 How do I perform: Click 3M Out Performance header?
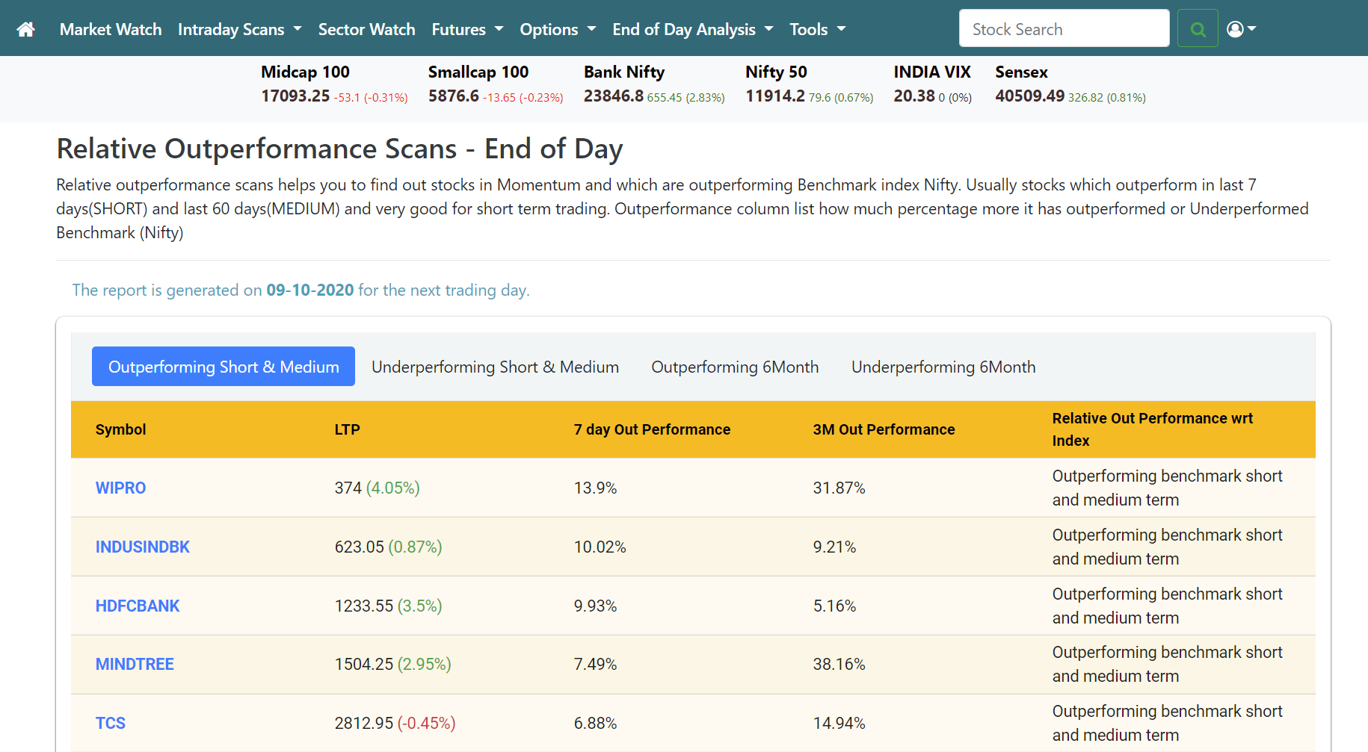pyautogui.click(x=884, y=429)
